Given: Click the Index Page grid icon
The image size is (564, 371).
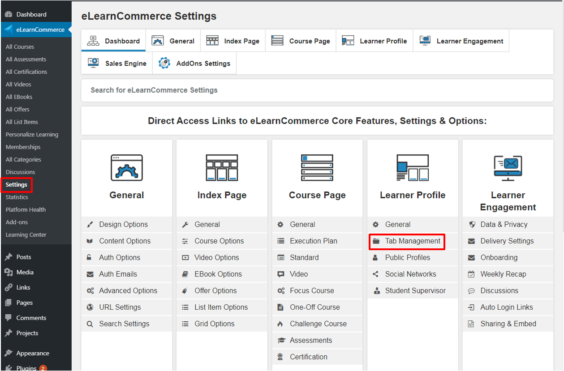Looking at the screenshot, I should (222, 168).
